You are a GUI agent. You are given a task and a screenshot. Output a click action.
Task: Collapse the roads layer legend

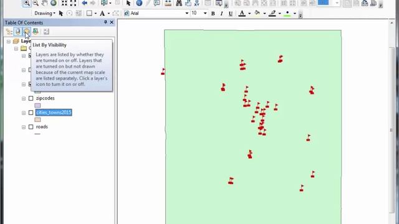[x=24, y=127]
